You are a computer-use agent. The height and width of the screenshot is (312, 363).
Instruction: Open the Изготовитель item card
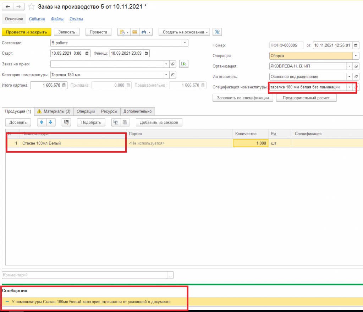(356, 77)
